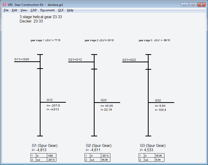Click the G32 output shaft label
This screenshot has height=165, width=208.
point(158,101)
